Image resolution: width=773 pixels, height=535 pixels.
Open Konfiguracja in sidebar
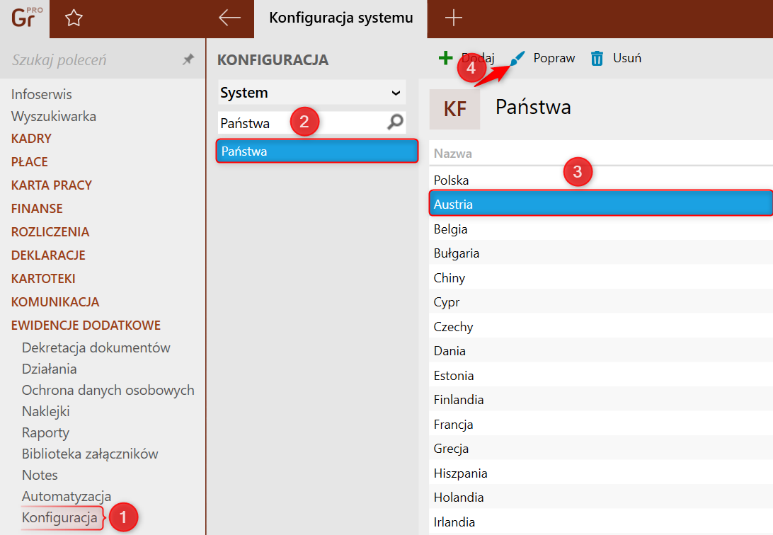pyautogui.click(x=59, y=518)
